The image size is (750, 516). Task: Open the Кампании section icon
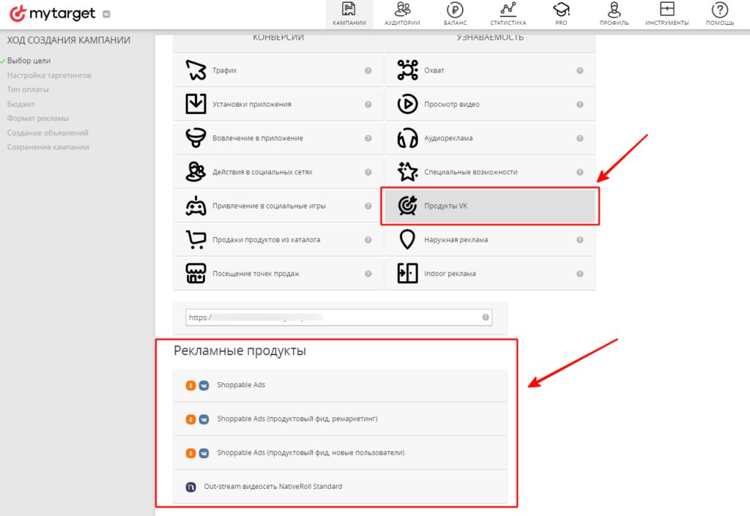349,9
